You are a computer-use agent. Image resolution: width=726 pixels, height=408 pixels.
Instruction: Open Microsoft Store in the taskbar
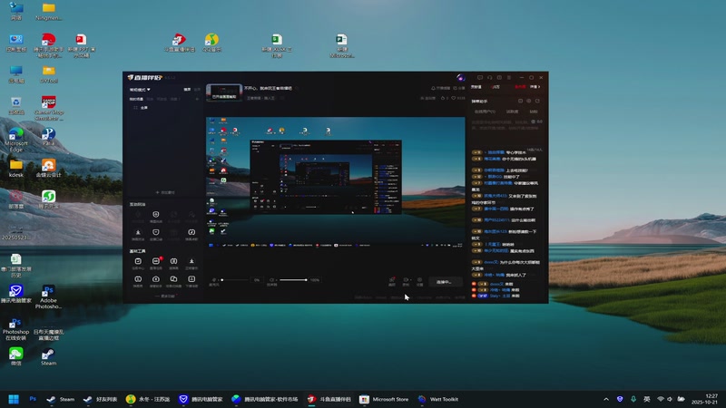coord(384,399)
